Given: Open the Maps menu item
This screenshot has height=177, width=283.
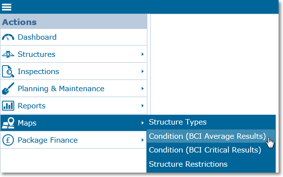Looking at the screenshot, I should click(74, 123).
